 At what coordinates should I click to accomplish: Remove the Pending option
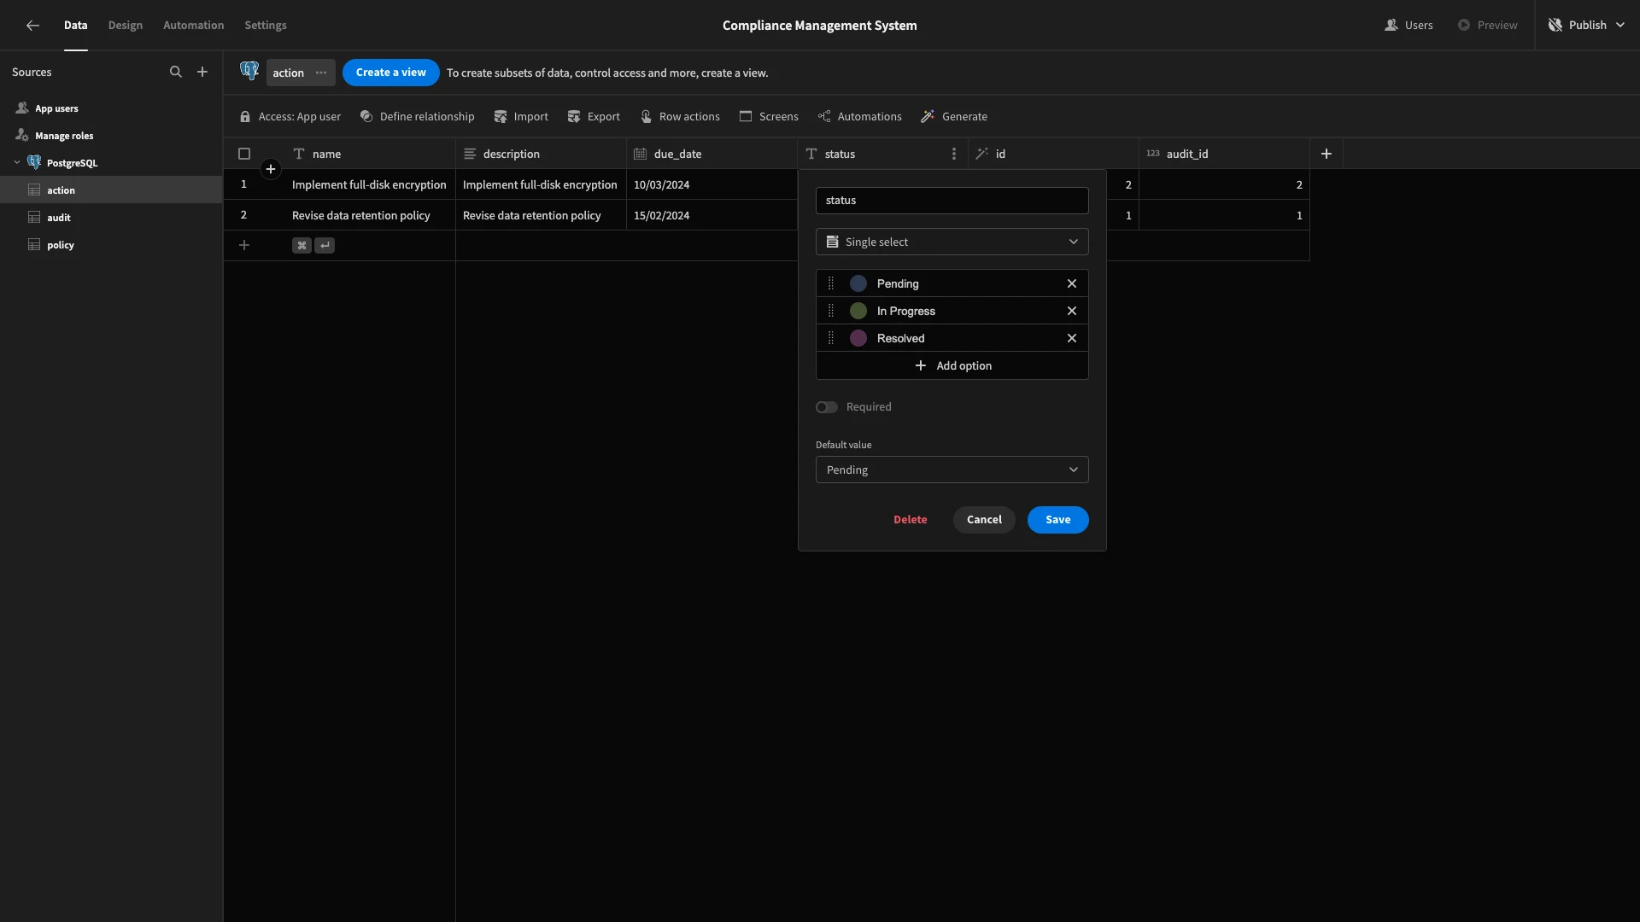[1072, 284]
